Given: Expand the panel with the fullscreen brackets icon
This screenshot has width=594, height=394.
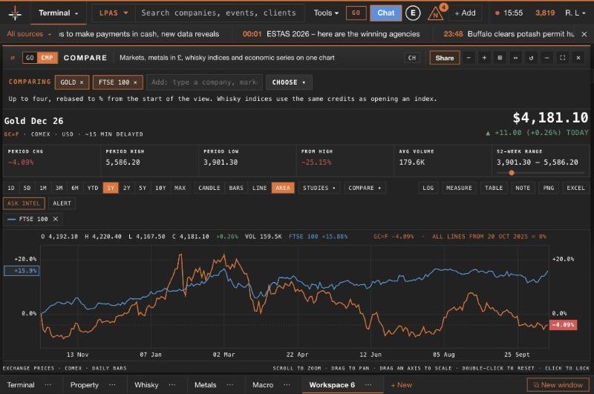Looking at the screenshot, I should 563,58.
